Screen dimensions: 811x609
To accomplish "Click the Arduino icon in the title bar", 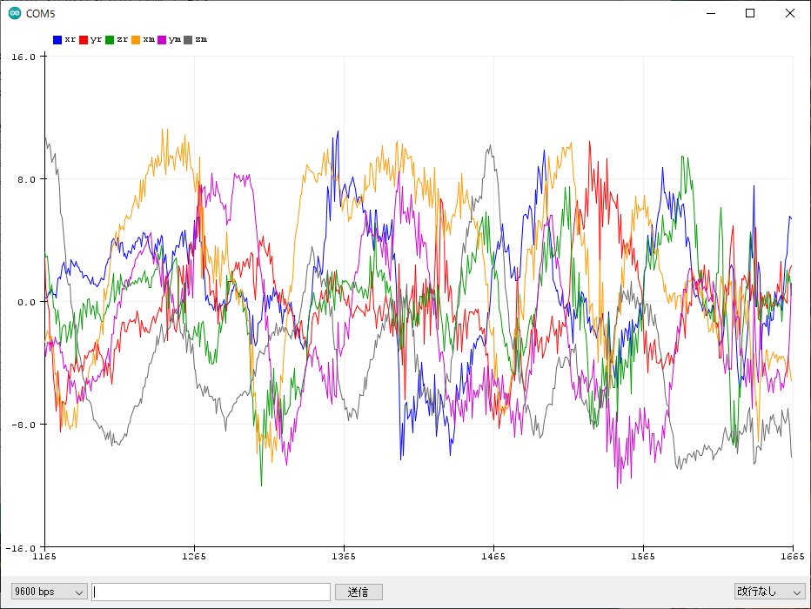I will [x=15, y=13].
